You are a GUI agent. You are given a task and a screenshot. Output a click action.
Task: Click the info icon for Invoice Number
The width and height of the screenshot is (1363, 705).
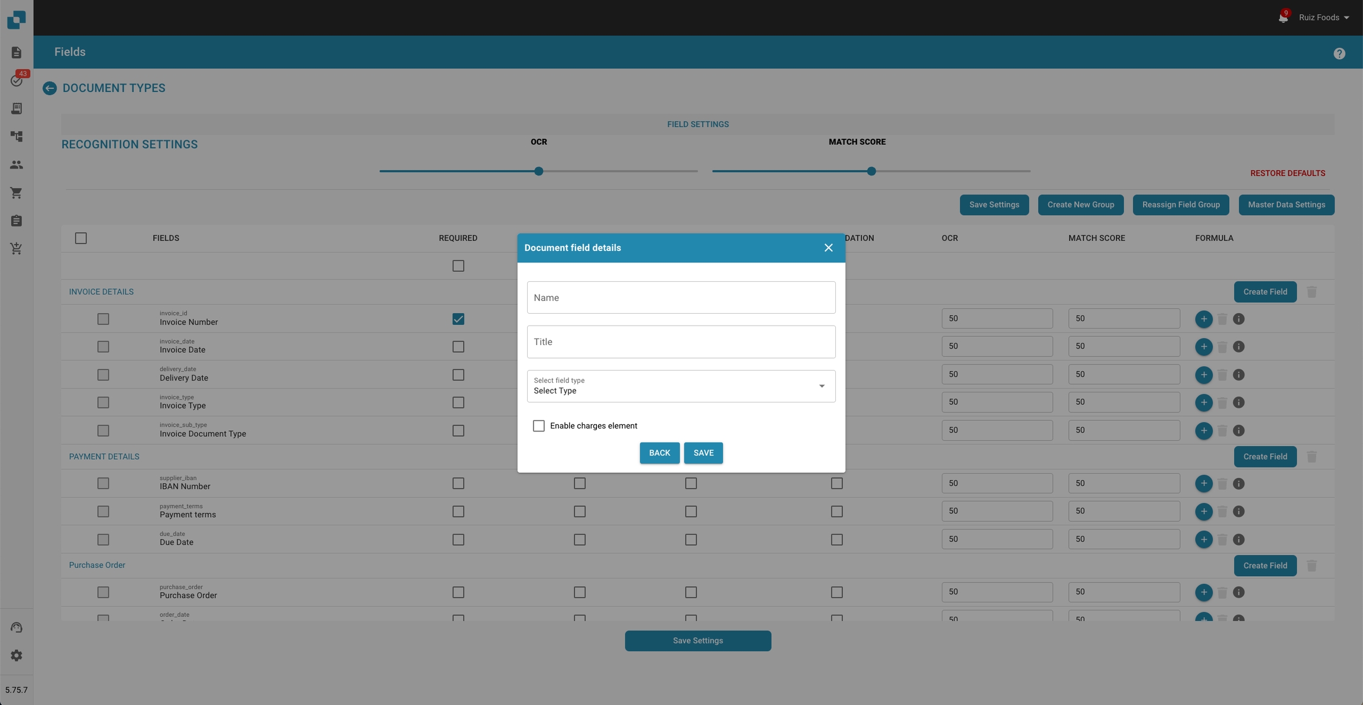(x=1238, y=319)
